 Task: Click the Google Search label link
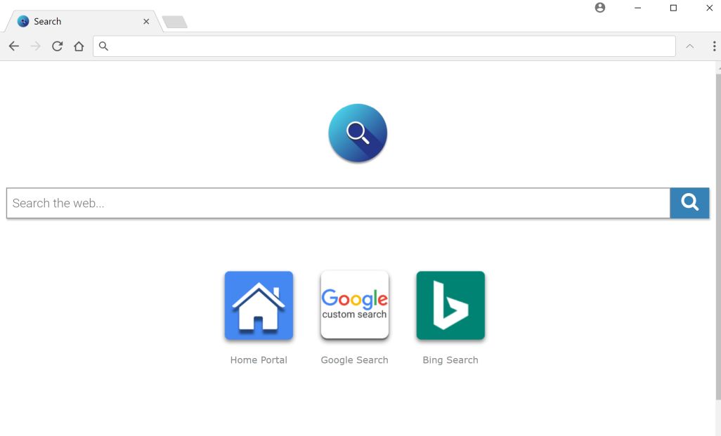(x=354, y=359)
